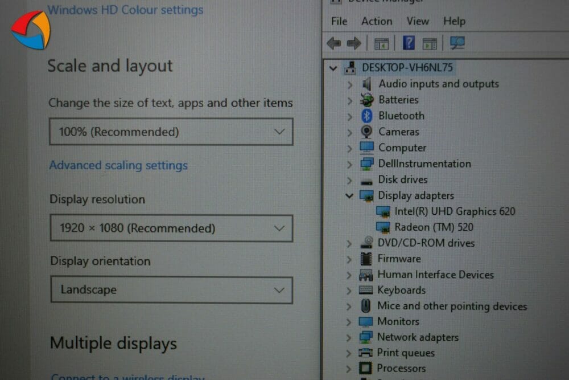Viewport: 569px width, 380px height.
Task: Click the Keyboards icon
Action: pos(365,290)
